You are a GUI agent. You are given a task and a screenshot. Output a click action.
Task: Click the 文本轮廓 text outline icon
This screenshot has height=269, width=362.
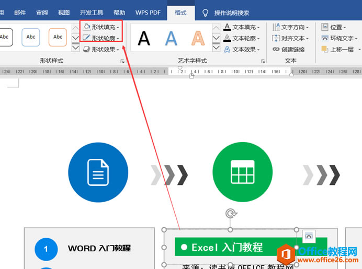coord(227,38)
